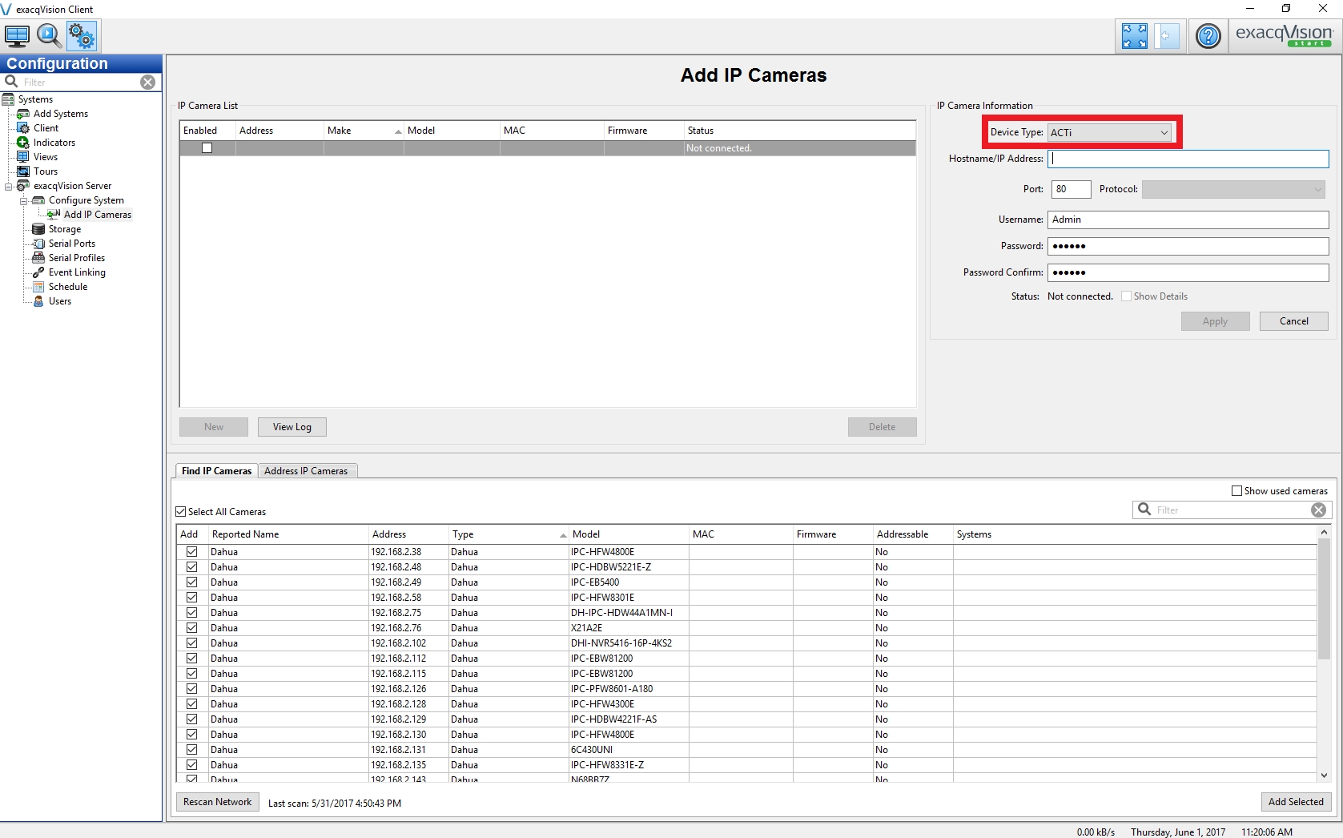This screenshot has width=1343, height=838.
Task: Click the Hostname/IP Address input field
Action: tap(1188, 159)
